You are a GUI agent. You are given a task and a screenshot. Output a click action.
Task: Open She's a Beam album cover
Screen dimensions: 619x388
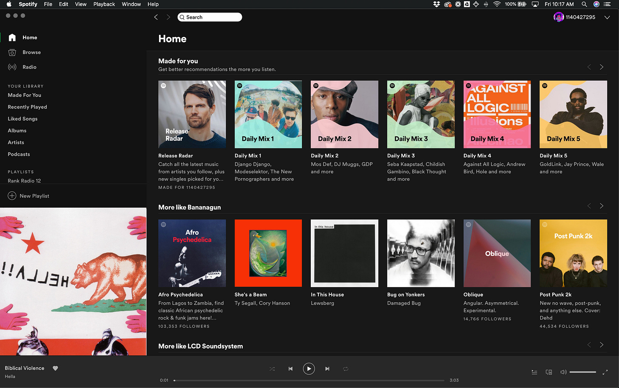point(268,253)
